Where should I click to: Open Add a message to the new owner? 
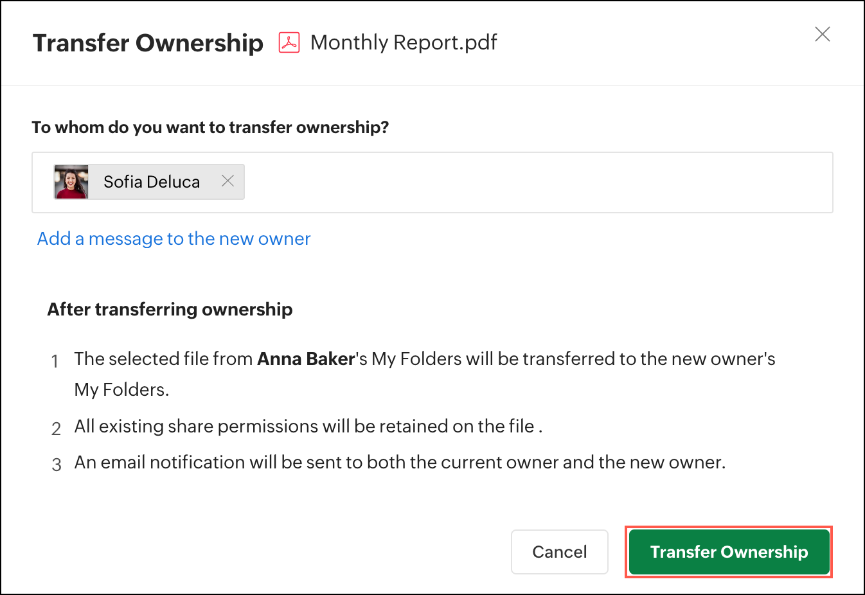coord(174,239)
